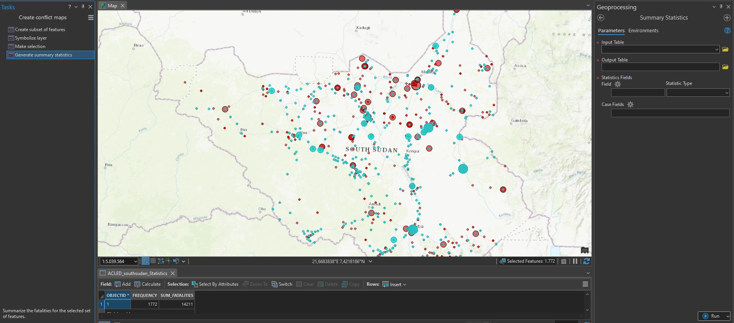The width and height of the screenshot is (734, 323).
Task: Click gear icon next to Field label
Action: pyautogui.click(x=618, y=84)
